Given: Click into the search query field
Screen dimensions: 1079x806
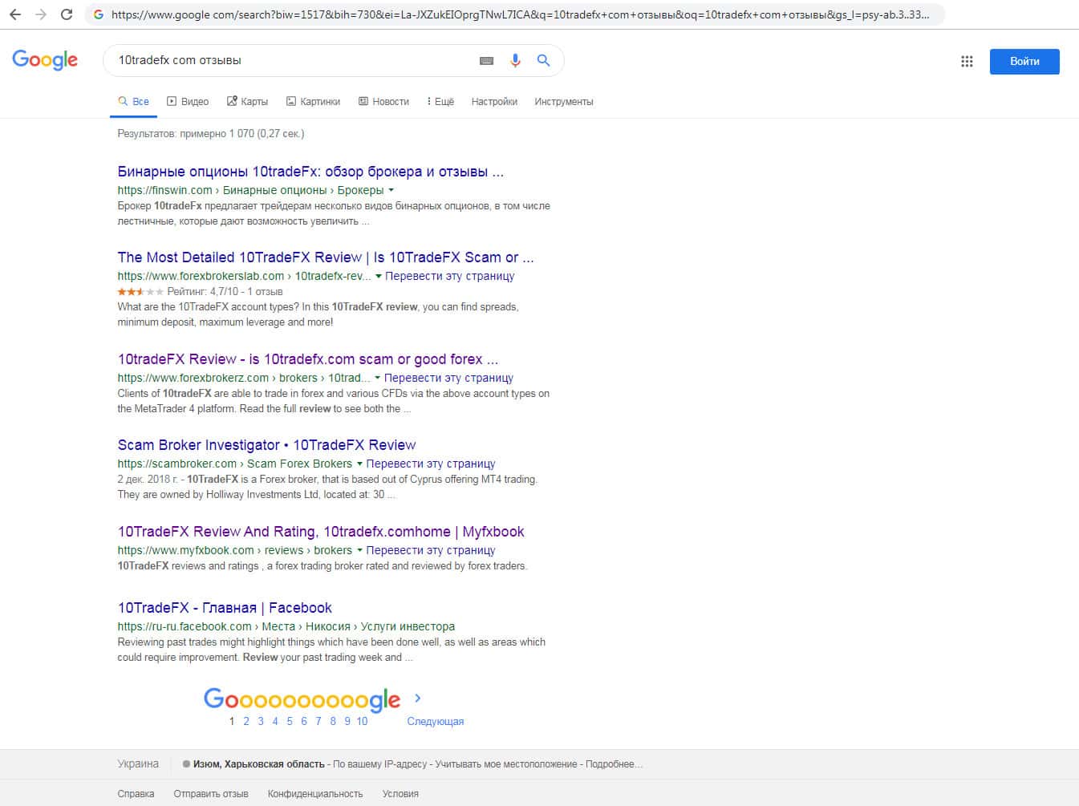Looking at the screenshot, I should [294, 60].
